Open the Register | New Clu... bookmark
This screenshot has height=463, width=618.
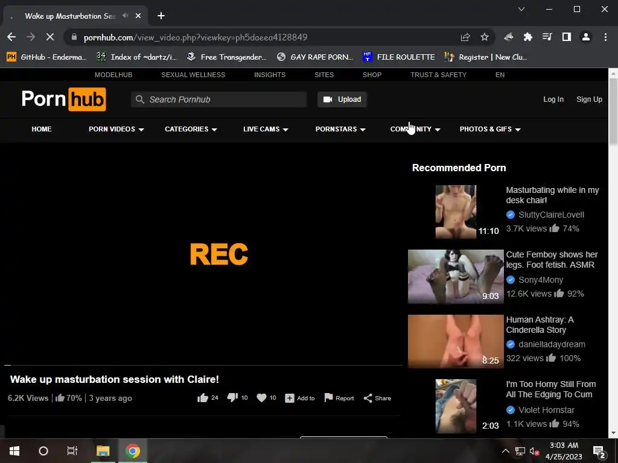[486, 57]
